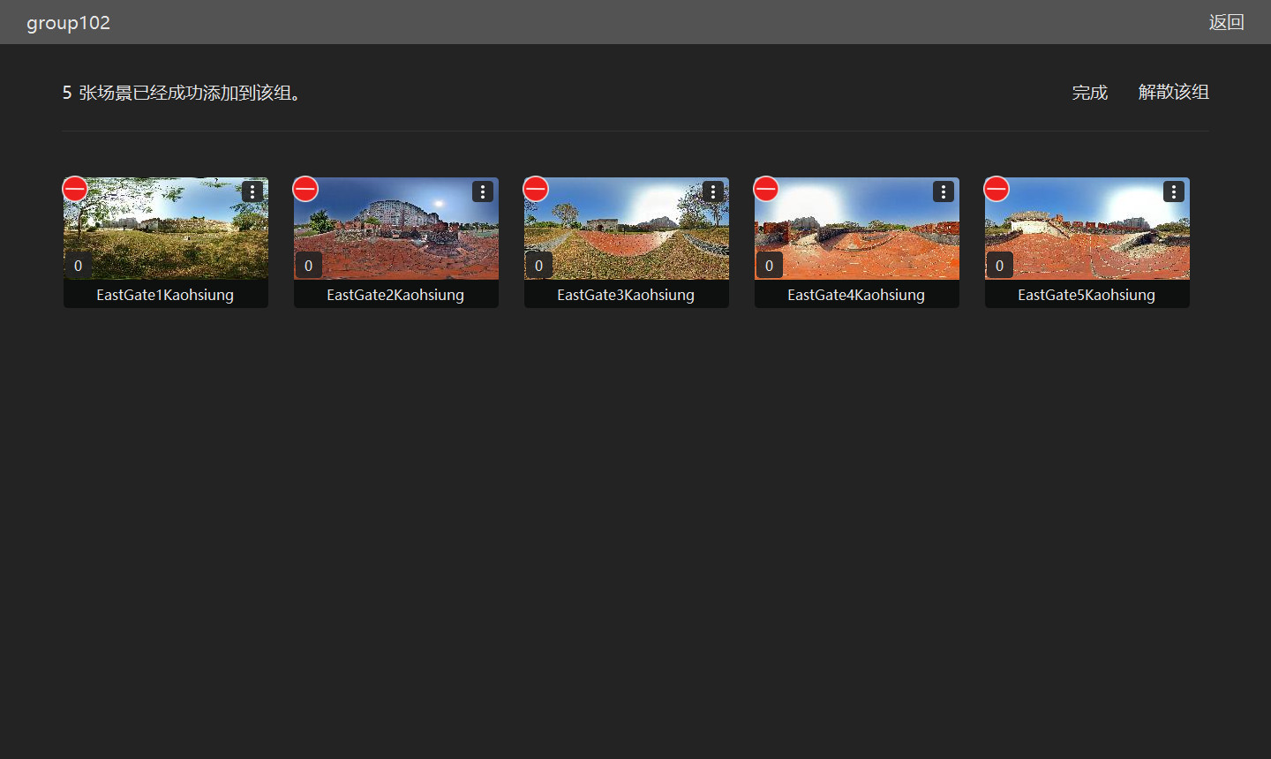Show more options for EastGate4Kaohsiung
This screenshot has height=759, width=1271.
pos(944,192)
